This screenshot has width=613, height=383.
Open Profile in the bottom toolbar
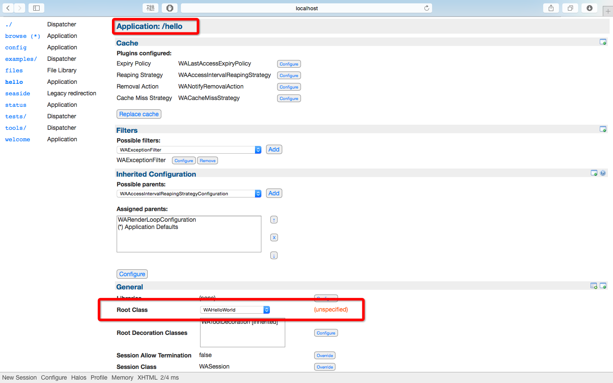coord(99,377)
